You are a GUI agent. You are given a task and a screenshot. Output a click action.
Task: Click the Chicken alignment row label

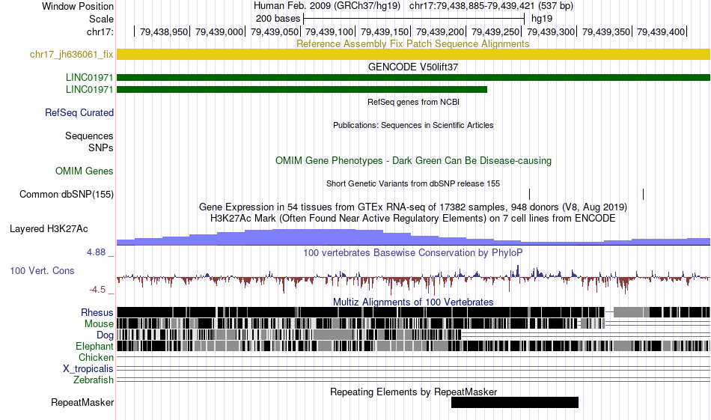click(96, 357)
